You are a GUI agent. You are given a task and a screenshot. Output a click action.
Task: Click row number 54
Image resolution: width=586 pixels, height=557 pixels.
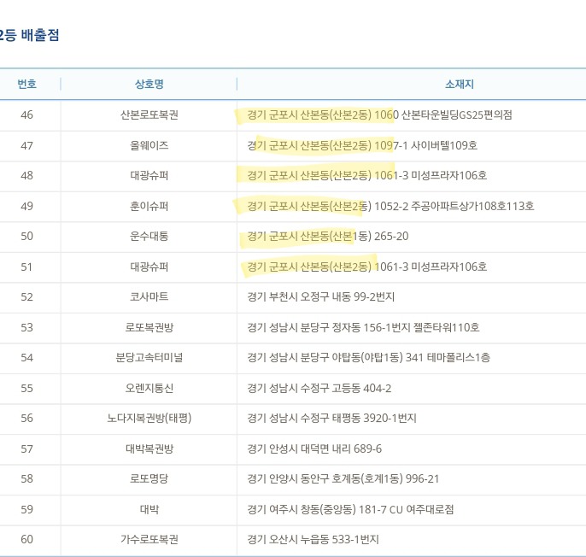click(27, 358)
